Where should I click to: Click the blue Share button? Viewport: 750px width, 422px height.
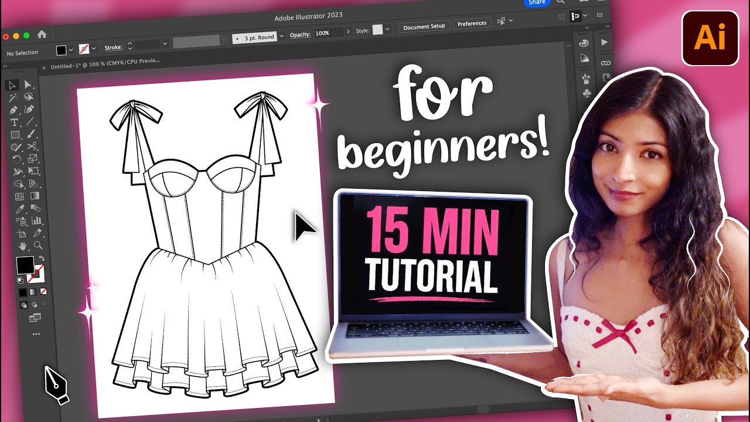pos(536,2)
